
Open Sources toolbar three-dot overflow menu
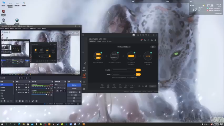tap(30, 101)
